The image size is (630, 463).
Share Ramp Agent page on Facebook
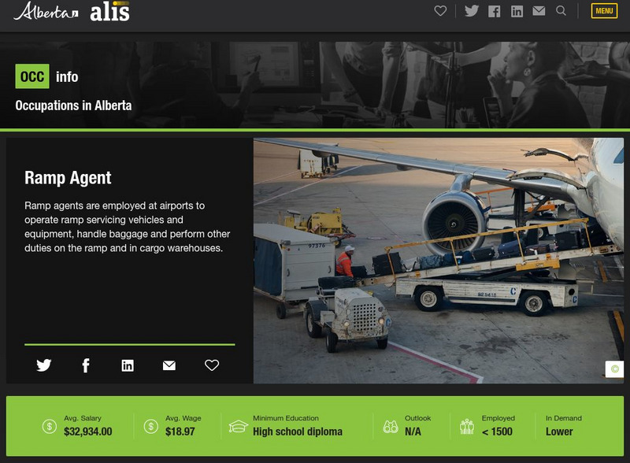click(x=84, y=365)
